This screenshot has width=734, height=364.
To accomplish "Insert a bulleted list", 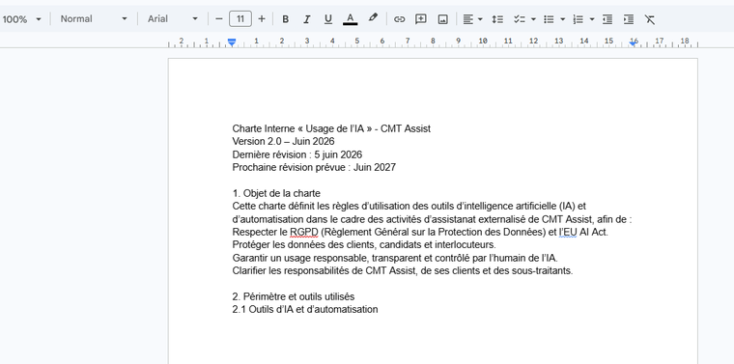I will [549, 19].
